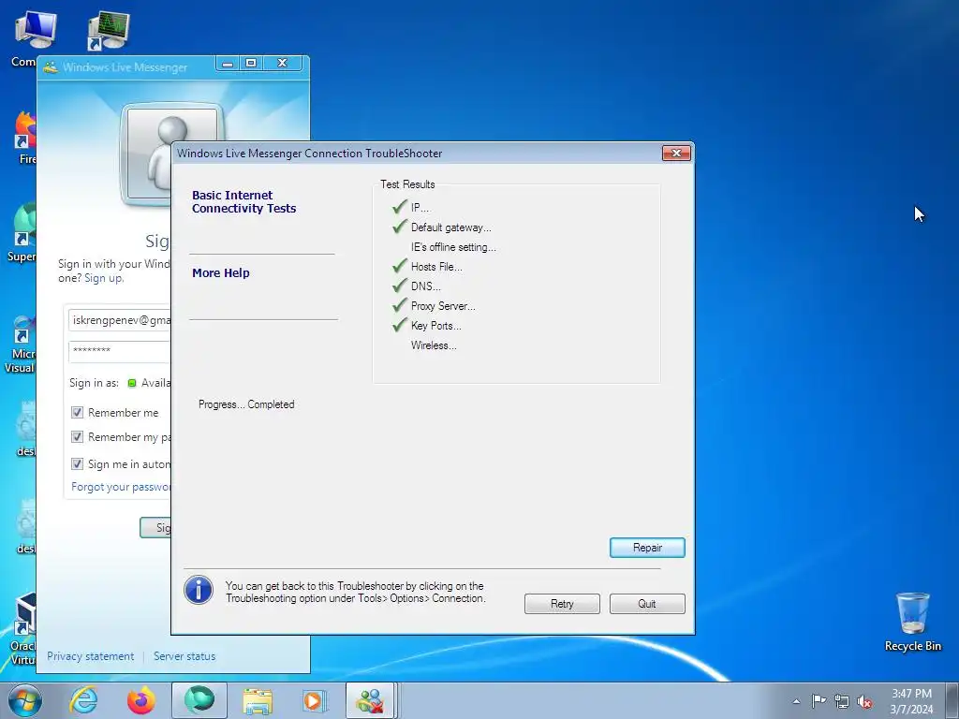Screen dimensions: 959x719
Task: Click the Forgot your password link
Action: coord(121,487)
